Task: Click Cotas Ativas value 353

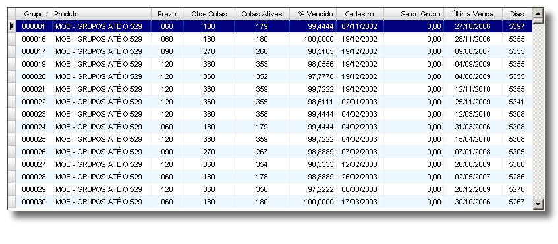Action: tap(262, 64)
